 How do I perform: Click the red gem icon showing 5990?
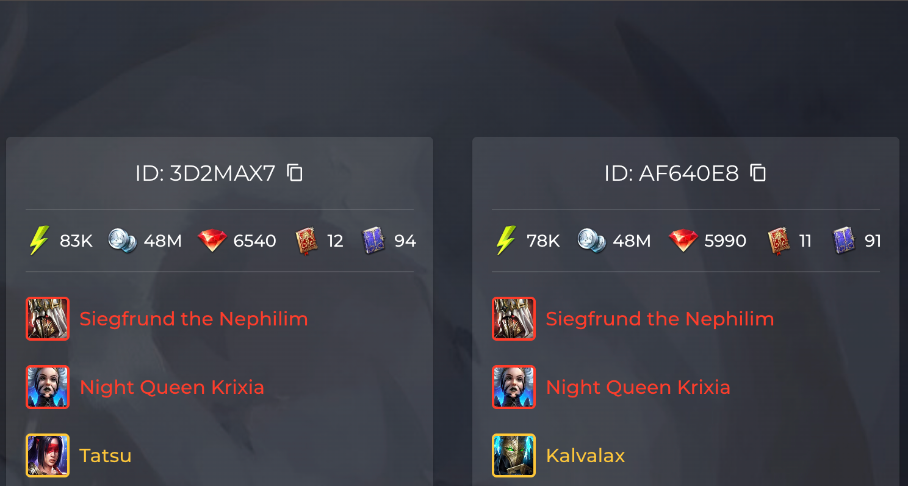coord(683,241)
